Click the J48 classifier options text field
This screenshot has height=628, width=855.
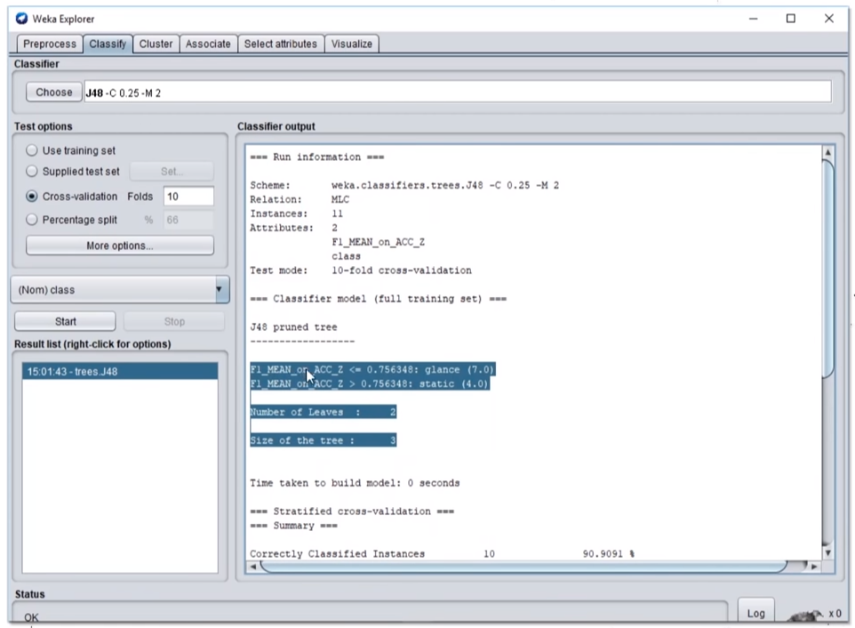click(458, 93)
